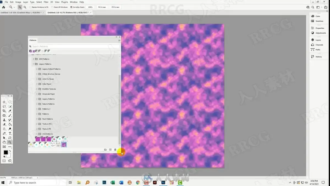
Task: Open the Image menu
Action: coord(18,2)
